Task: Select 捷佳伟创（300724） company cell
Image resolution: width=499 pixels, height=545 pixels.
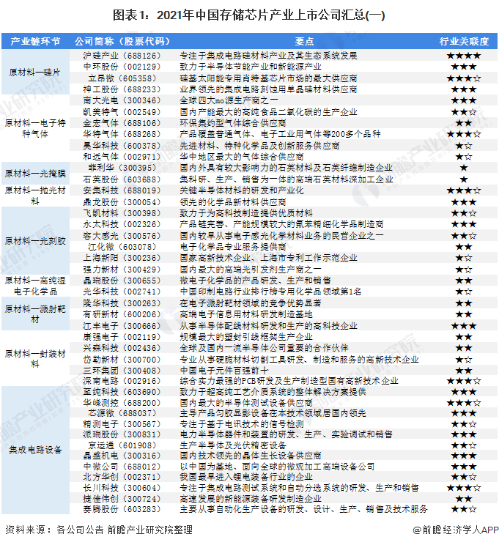Action: (122, 499)
